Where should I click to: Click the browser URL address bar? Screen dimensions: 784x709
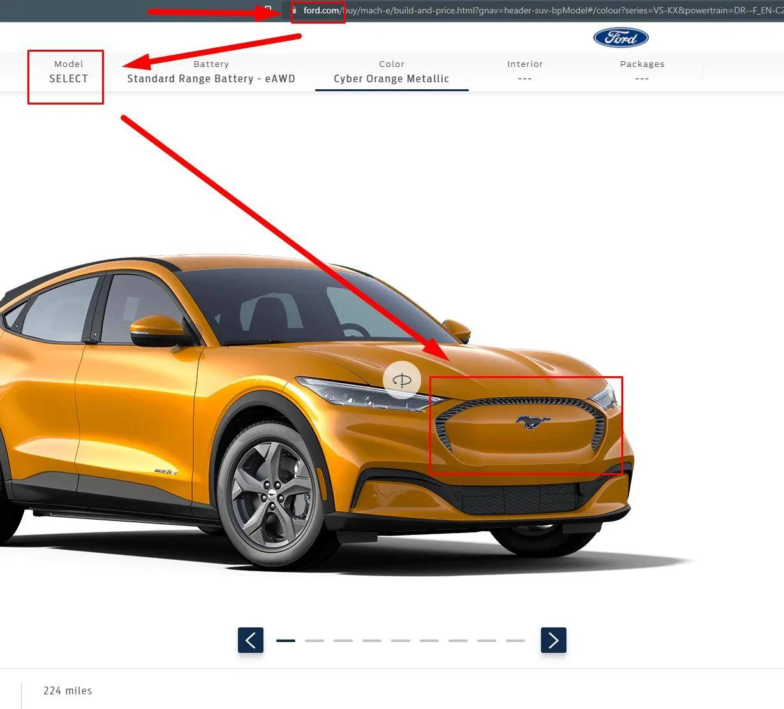click(533, 10)
